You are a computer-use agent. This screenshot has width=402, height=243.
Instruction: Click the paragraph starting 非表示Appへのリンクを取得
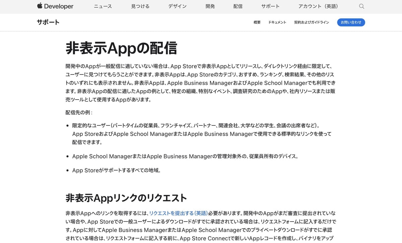(x=201, y=226)
